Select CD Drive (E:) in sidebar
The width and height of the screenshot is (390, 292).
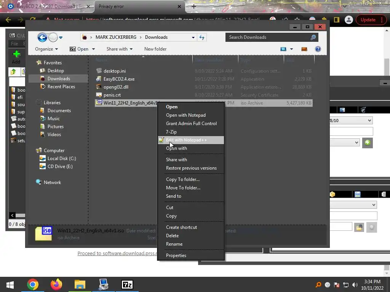tap(60, 167)
